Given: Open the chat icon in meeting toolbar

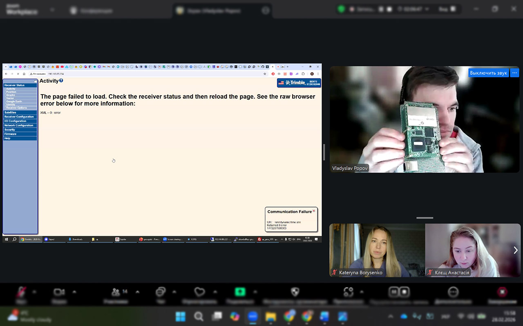Looking at the screenshot, I should tap(161, 292).
